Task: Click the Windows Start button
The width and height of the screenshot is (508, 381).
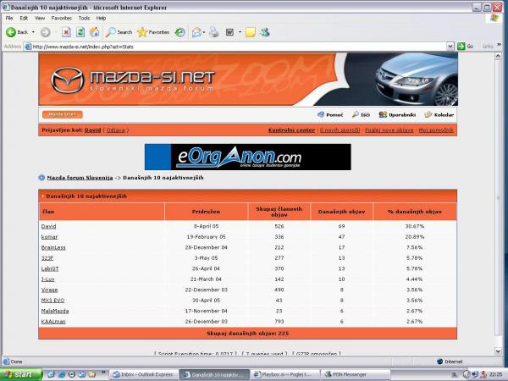Action: [18, 373]
